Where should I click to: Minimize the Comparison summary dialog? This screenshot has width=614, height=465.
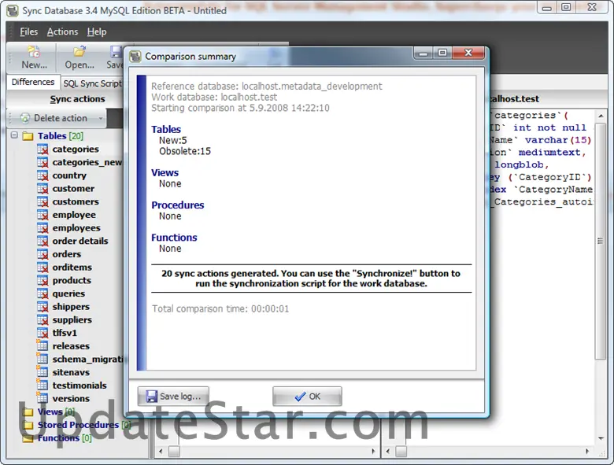[x=424, y=53]
